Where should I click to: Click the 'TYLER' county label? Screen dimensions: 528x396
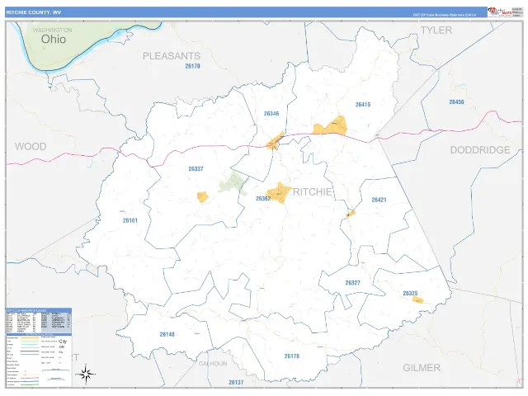[436, 31]
